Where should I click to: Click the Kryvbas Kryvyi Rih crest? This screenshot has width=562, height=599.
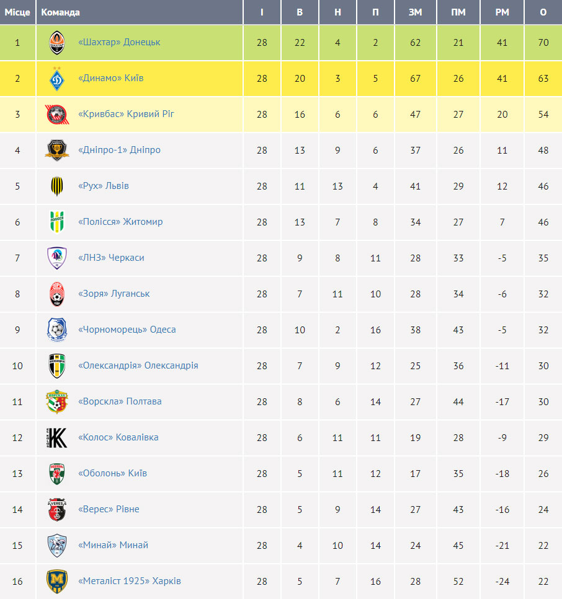(x=57, y=114)
